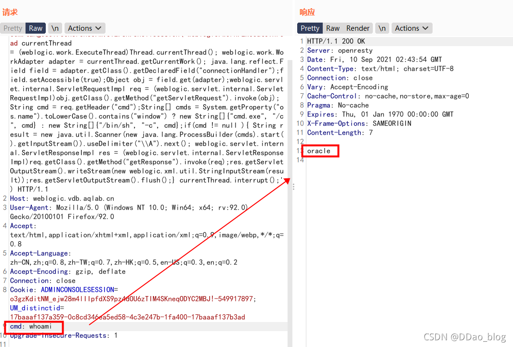The width and height of the screenshot is (513, 347).
Task: Click the 'Pragma: No-cache' response header
Action: coord(338,105)
